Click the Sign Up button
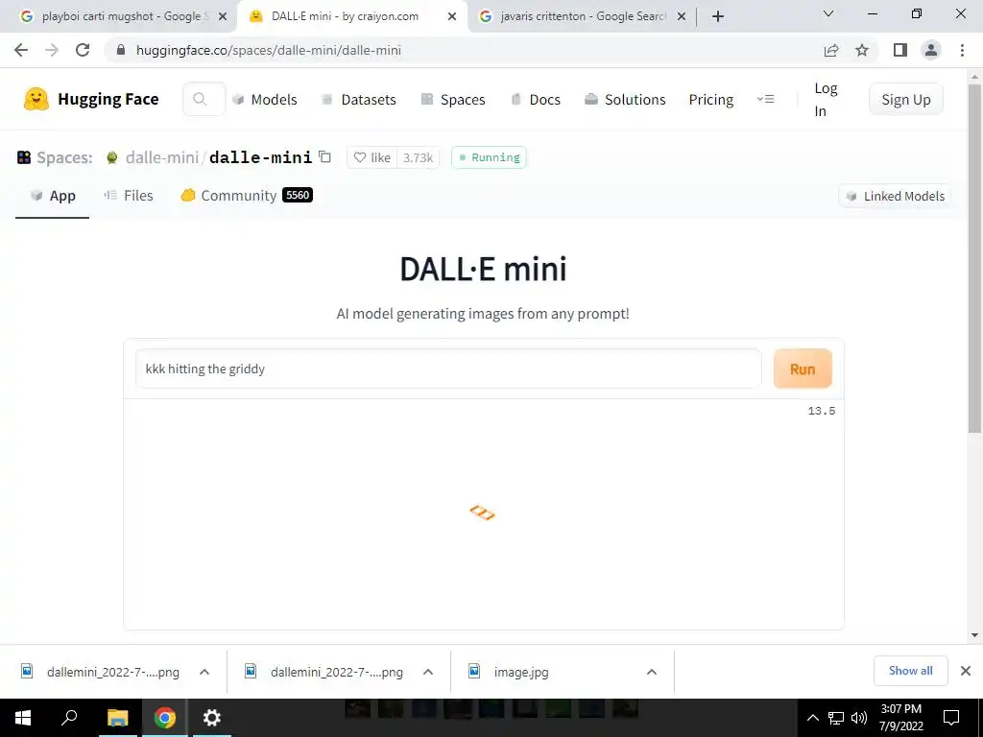983x737 pixels. pos(906,99)
